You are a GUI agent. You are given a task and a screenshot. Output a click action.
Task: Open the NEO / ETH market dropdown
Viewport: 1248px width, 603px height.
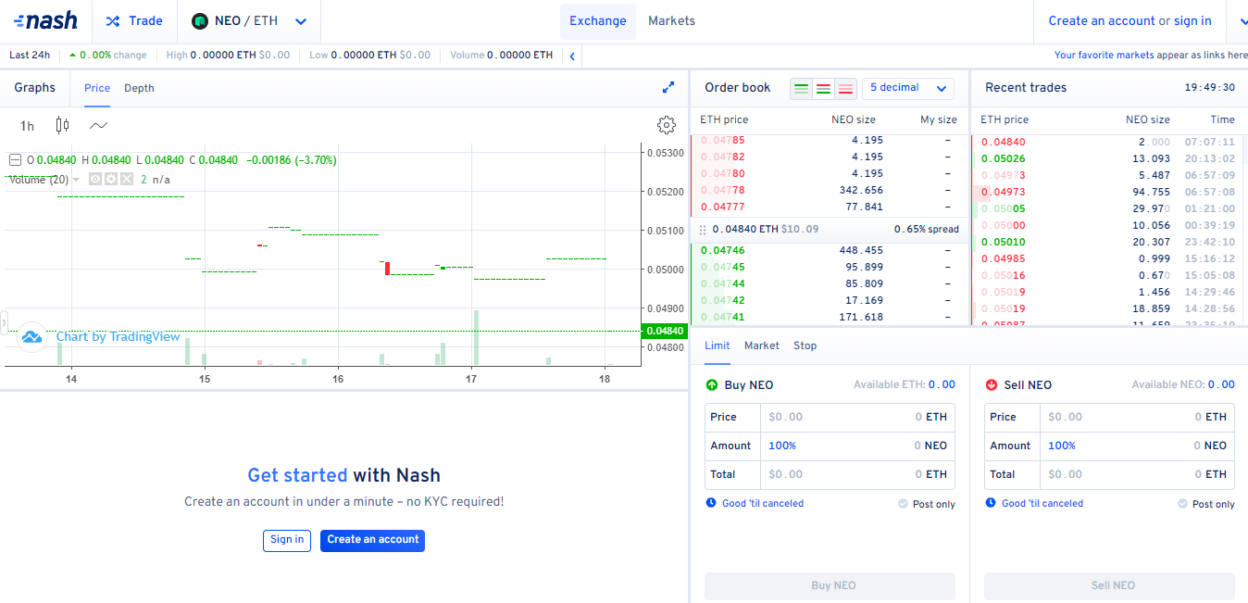coord(300,21)
